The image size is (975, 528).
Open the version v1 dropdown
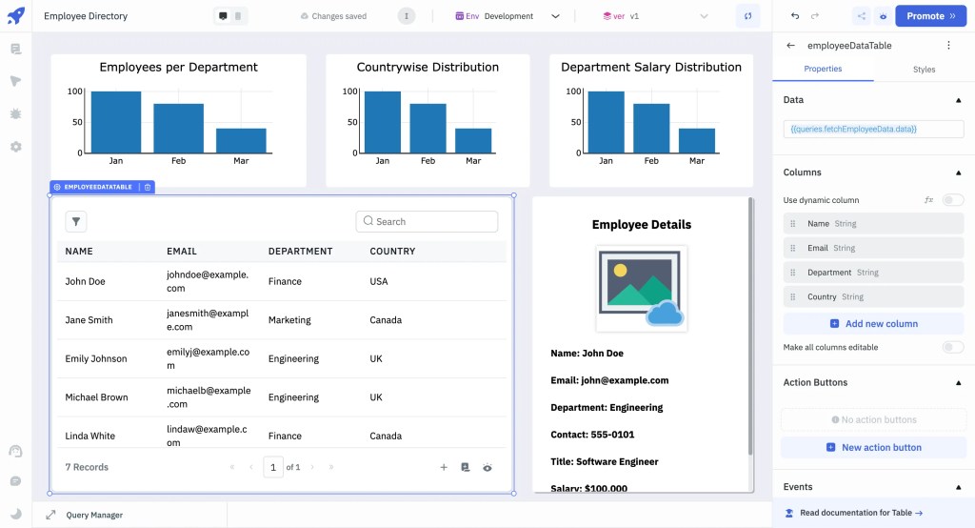point(655,16)
